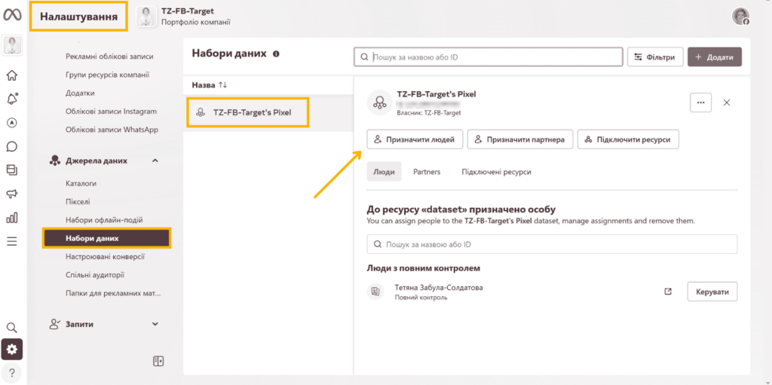Click Керувати for Тетяна Забула-Солдатова
Image resolution: width=772 pixels, height=385 pixels.
click(712, 292)
